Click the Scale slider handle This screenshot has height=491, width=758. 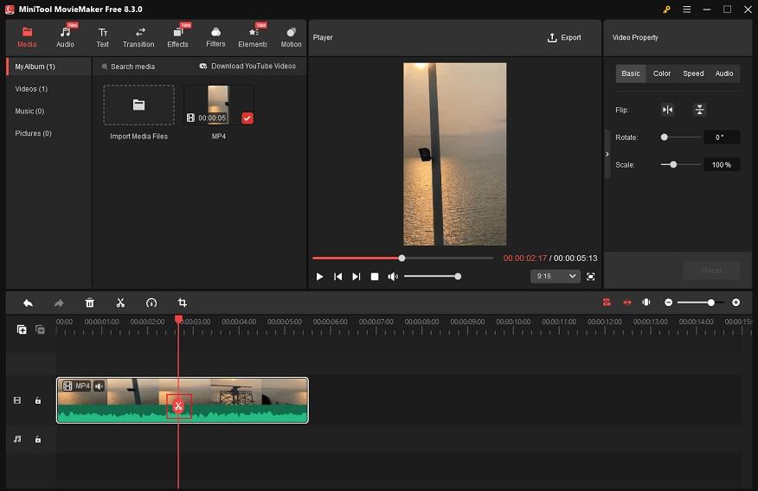pos(673,164)
